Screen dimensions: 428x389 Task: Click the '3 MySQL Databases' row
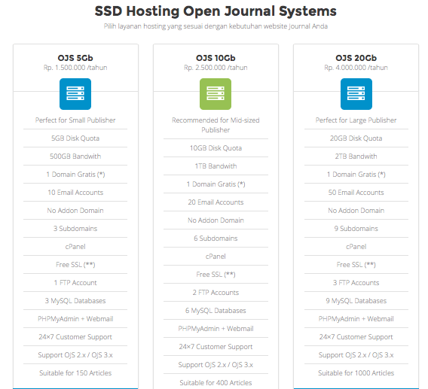click(75, 301)
